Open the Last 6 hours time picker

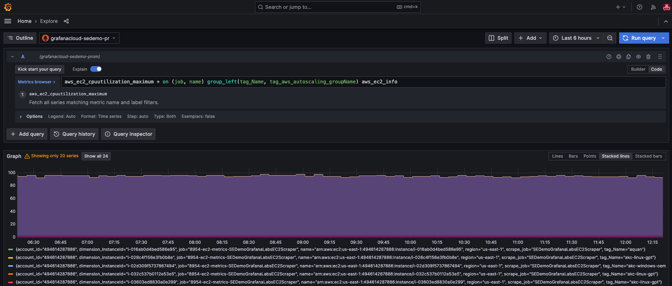tap(576, 38)
